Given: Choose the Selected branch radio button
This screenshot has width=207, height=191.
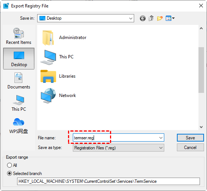Looking at the screenshot, I should [x=25, y=173].
